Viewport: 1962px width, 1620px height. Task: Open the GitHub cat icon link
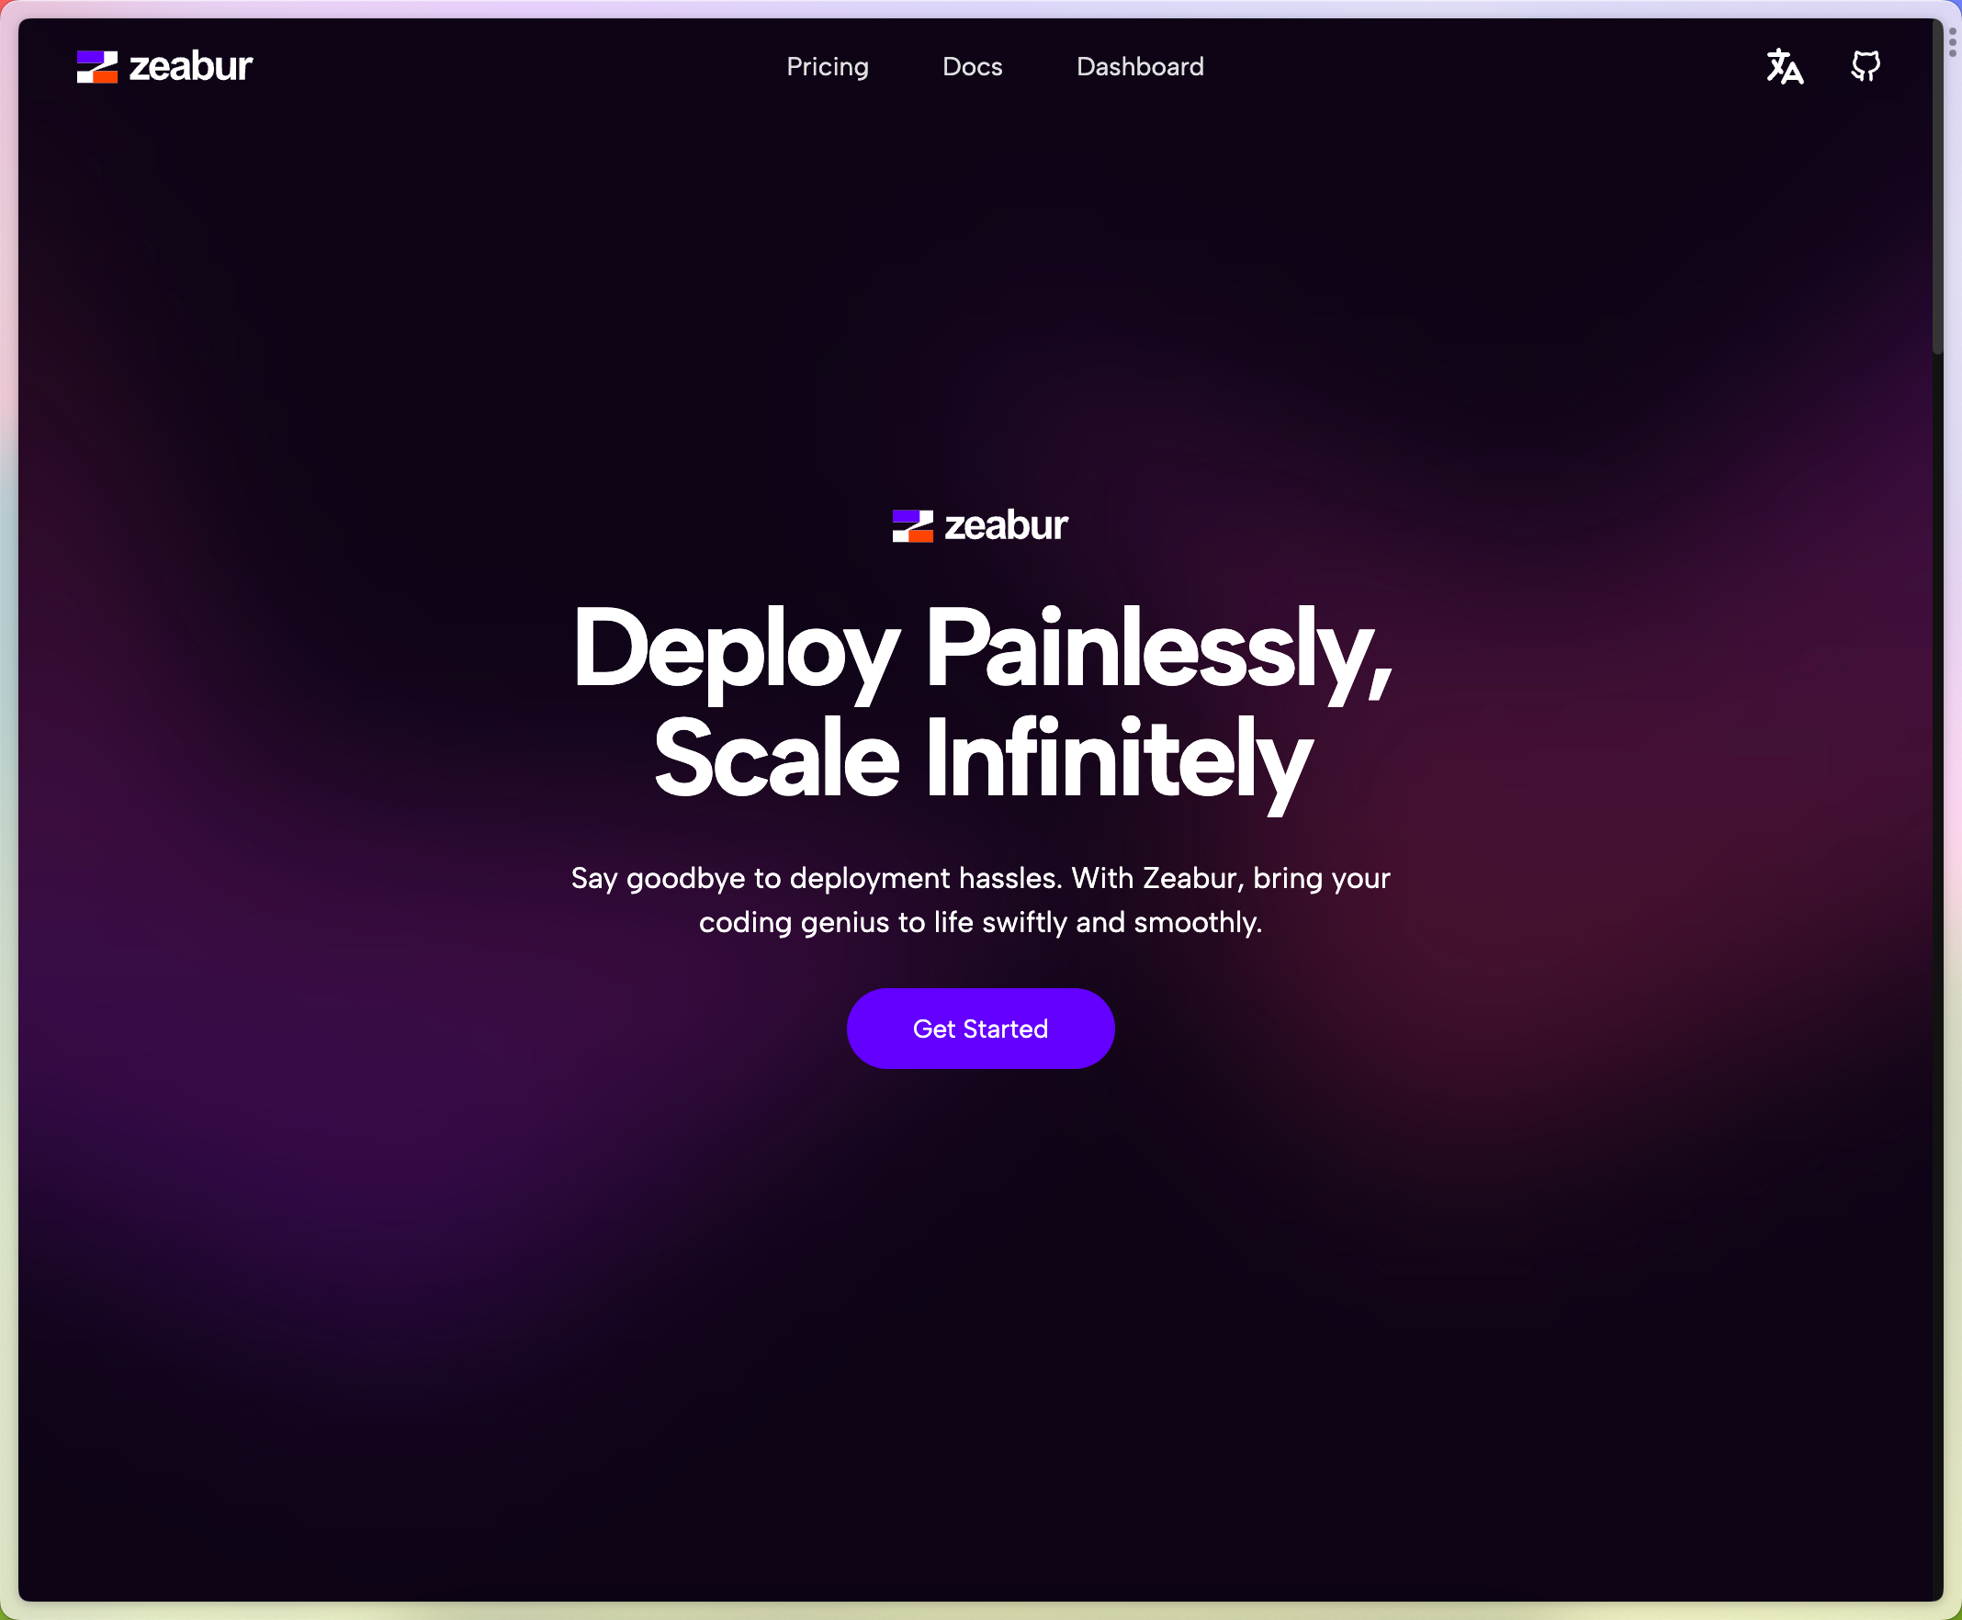pos(1865,66)
